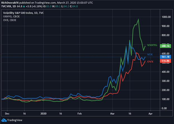Click the Volatility S&P 500 Index legend title
The image size is (174, 124).
(23, 13)
